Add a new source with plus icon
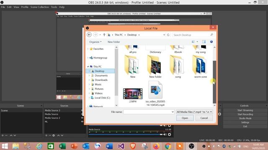Screen dimensions: 268x150 pos(46,135)
